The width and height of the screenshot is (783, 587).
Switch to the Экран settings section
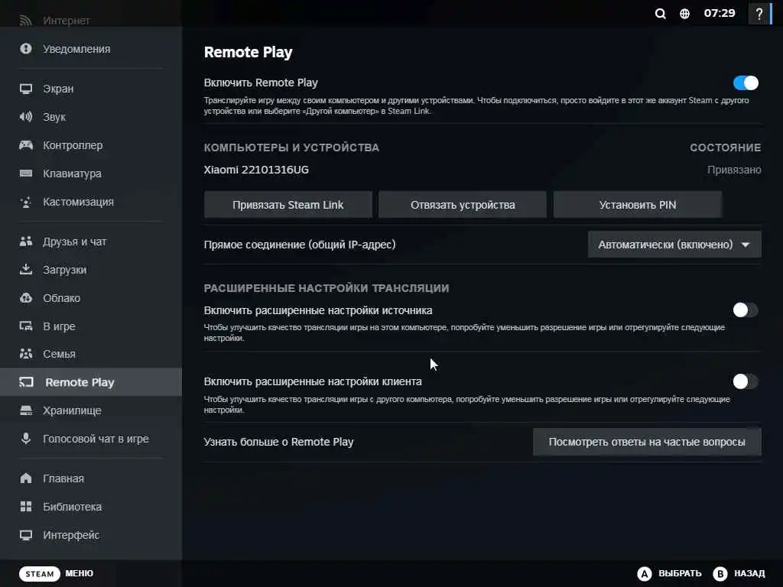pos(91,89)
